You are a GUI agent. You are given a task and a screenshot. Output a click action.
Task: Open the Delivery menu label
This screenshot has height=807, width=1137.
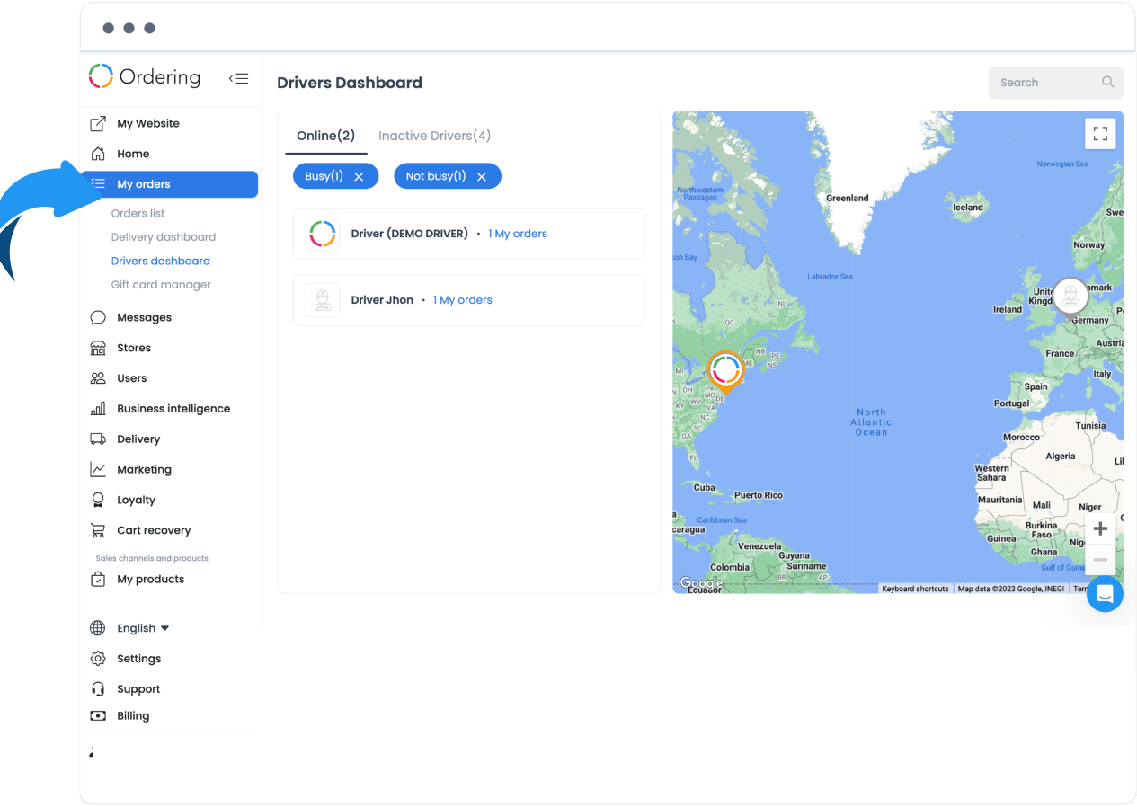point(138,439)
